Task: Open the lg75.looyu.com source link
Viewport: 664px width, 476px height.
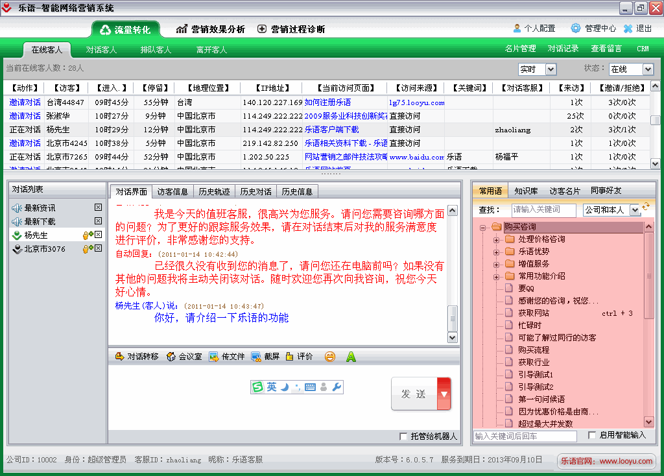Action: (416, 102)
